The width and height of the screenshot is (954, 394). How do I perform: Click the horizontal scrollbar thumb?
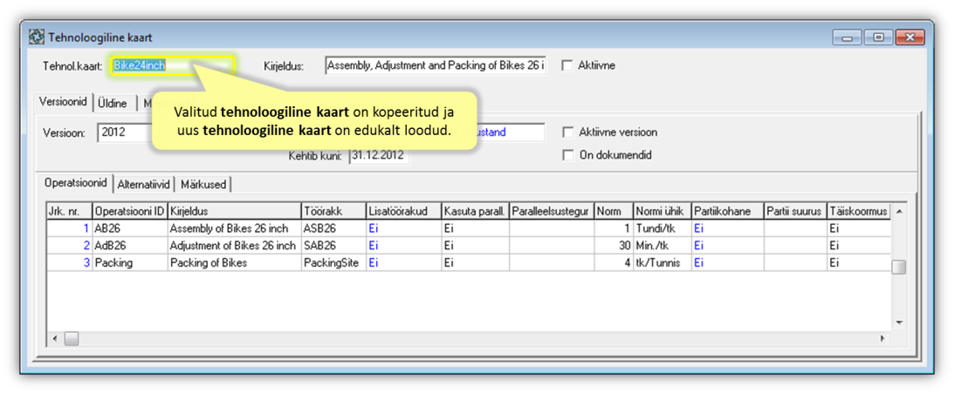72,338
